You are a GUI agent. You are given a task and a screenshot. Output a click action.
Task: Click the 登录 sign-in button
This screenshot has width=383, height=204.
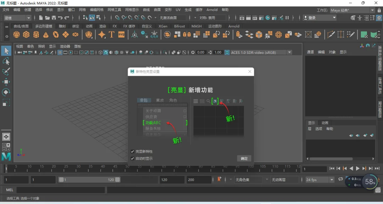[320, 18]
